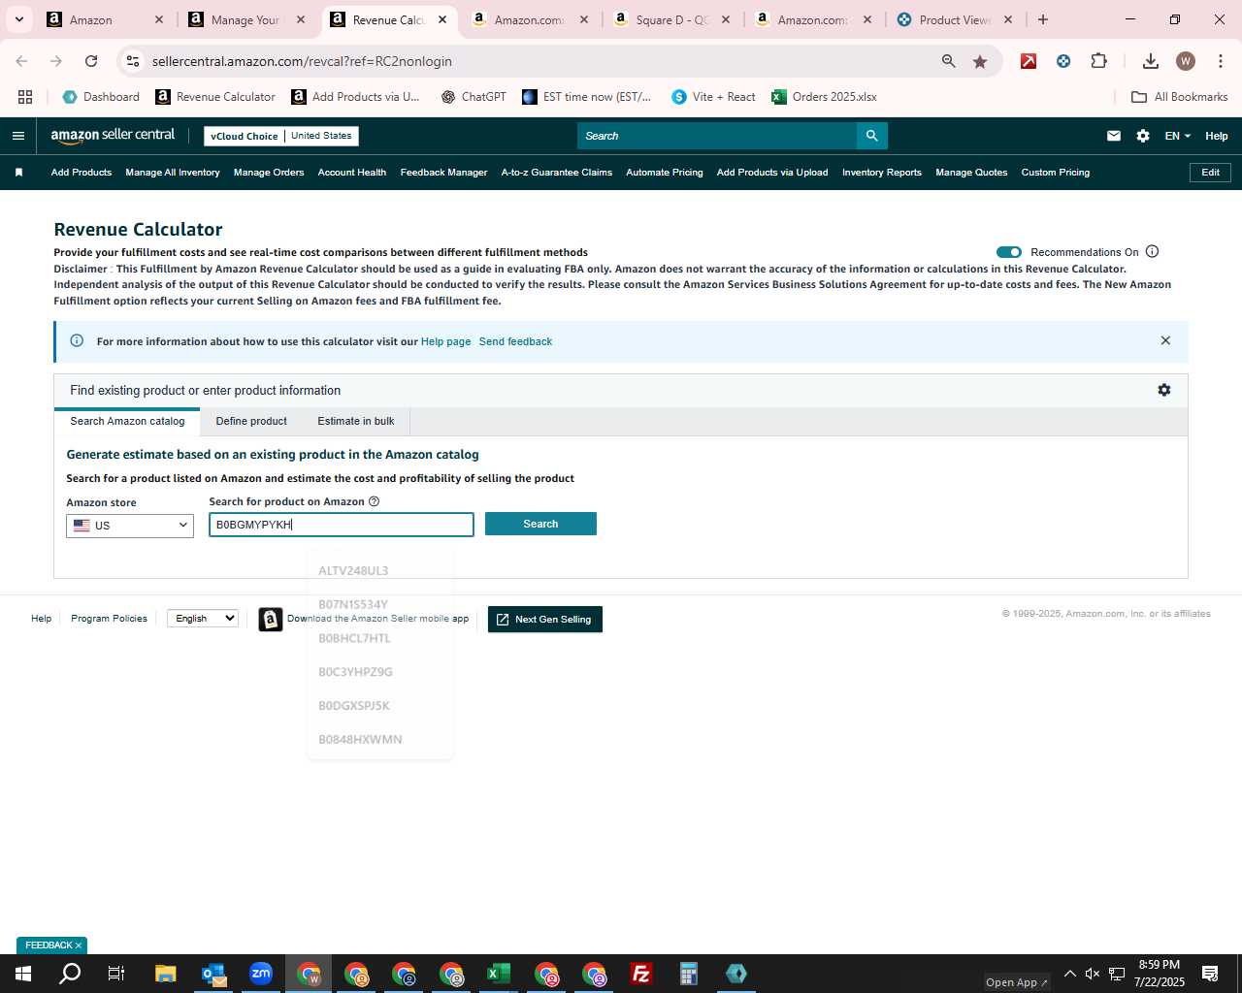Screen dimensions: 1242x993
Task: Open All Bookmarks folder
Action: pyautogui.click(x=1180, y=97)
